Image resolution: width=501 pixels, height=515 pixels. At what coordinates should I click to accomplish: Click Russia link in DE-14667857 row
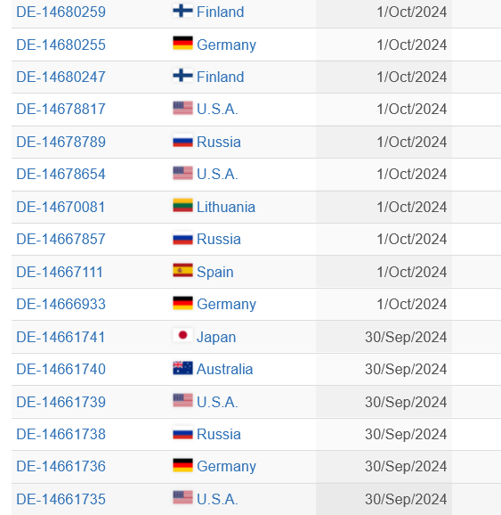point(219,240)
